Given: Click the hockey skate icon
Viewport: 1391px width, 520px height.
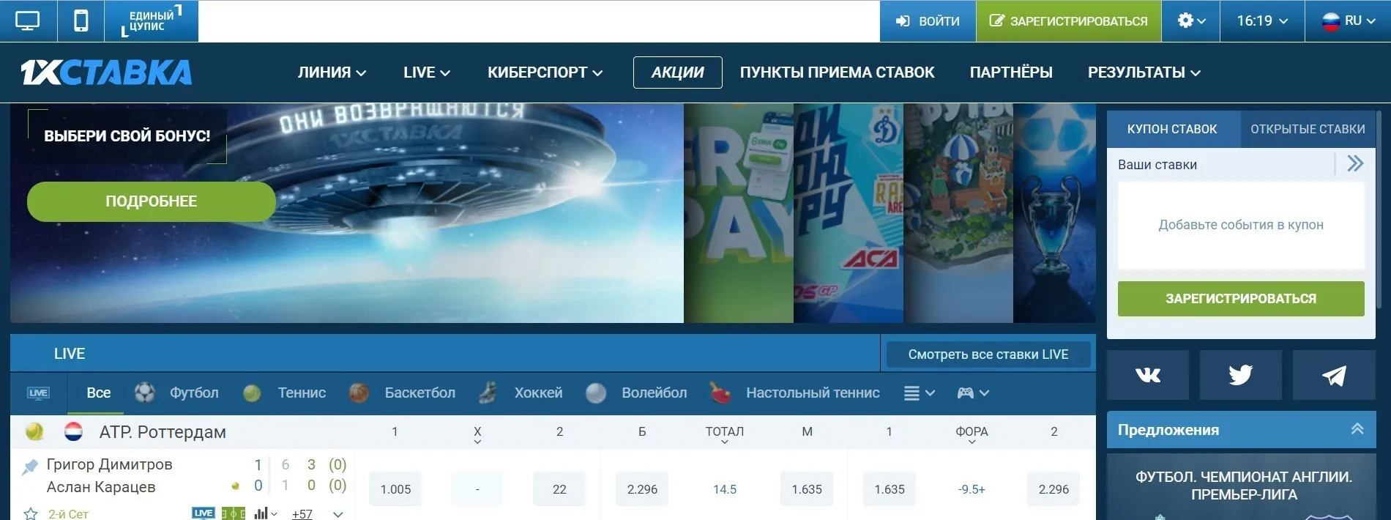Looking at the screenshot, I should pyautogui.click(x=488, y=393).
